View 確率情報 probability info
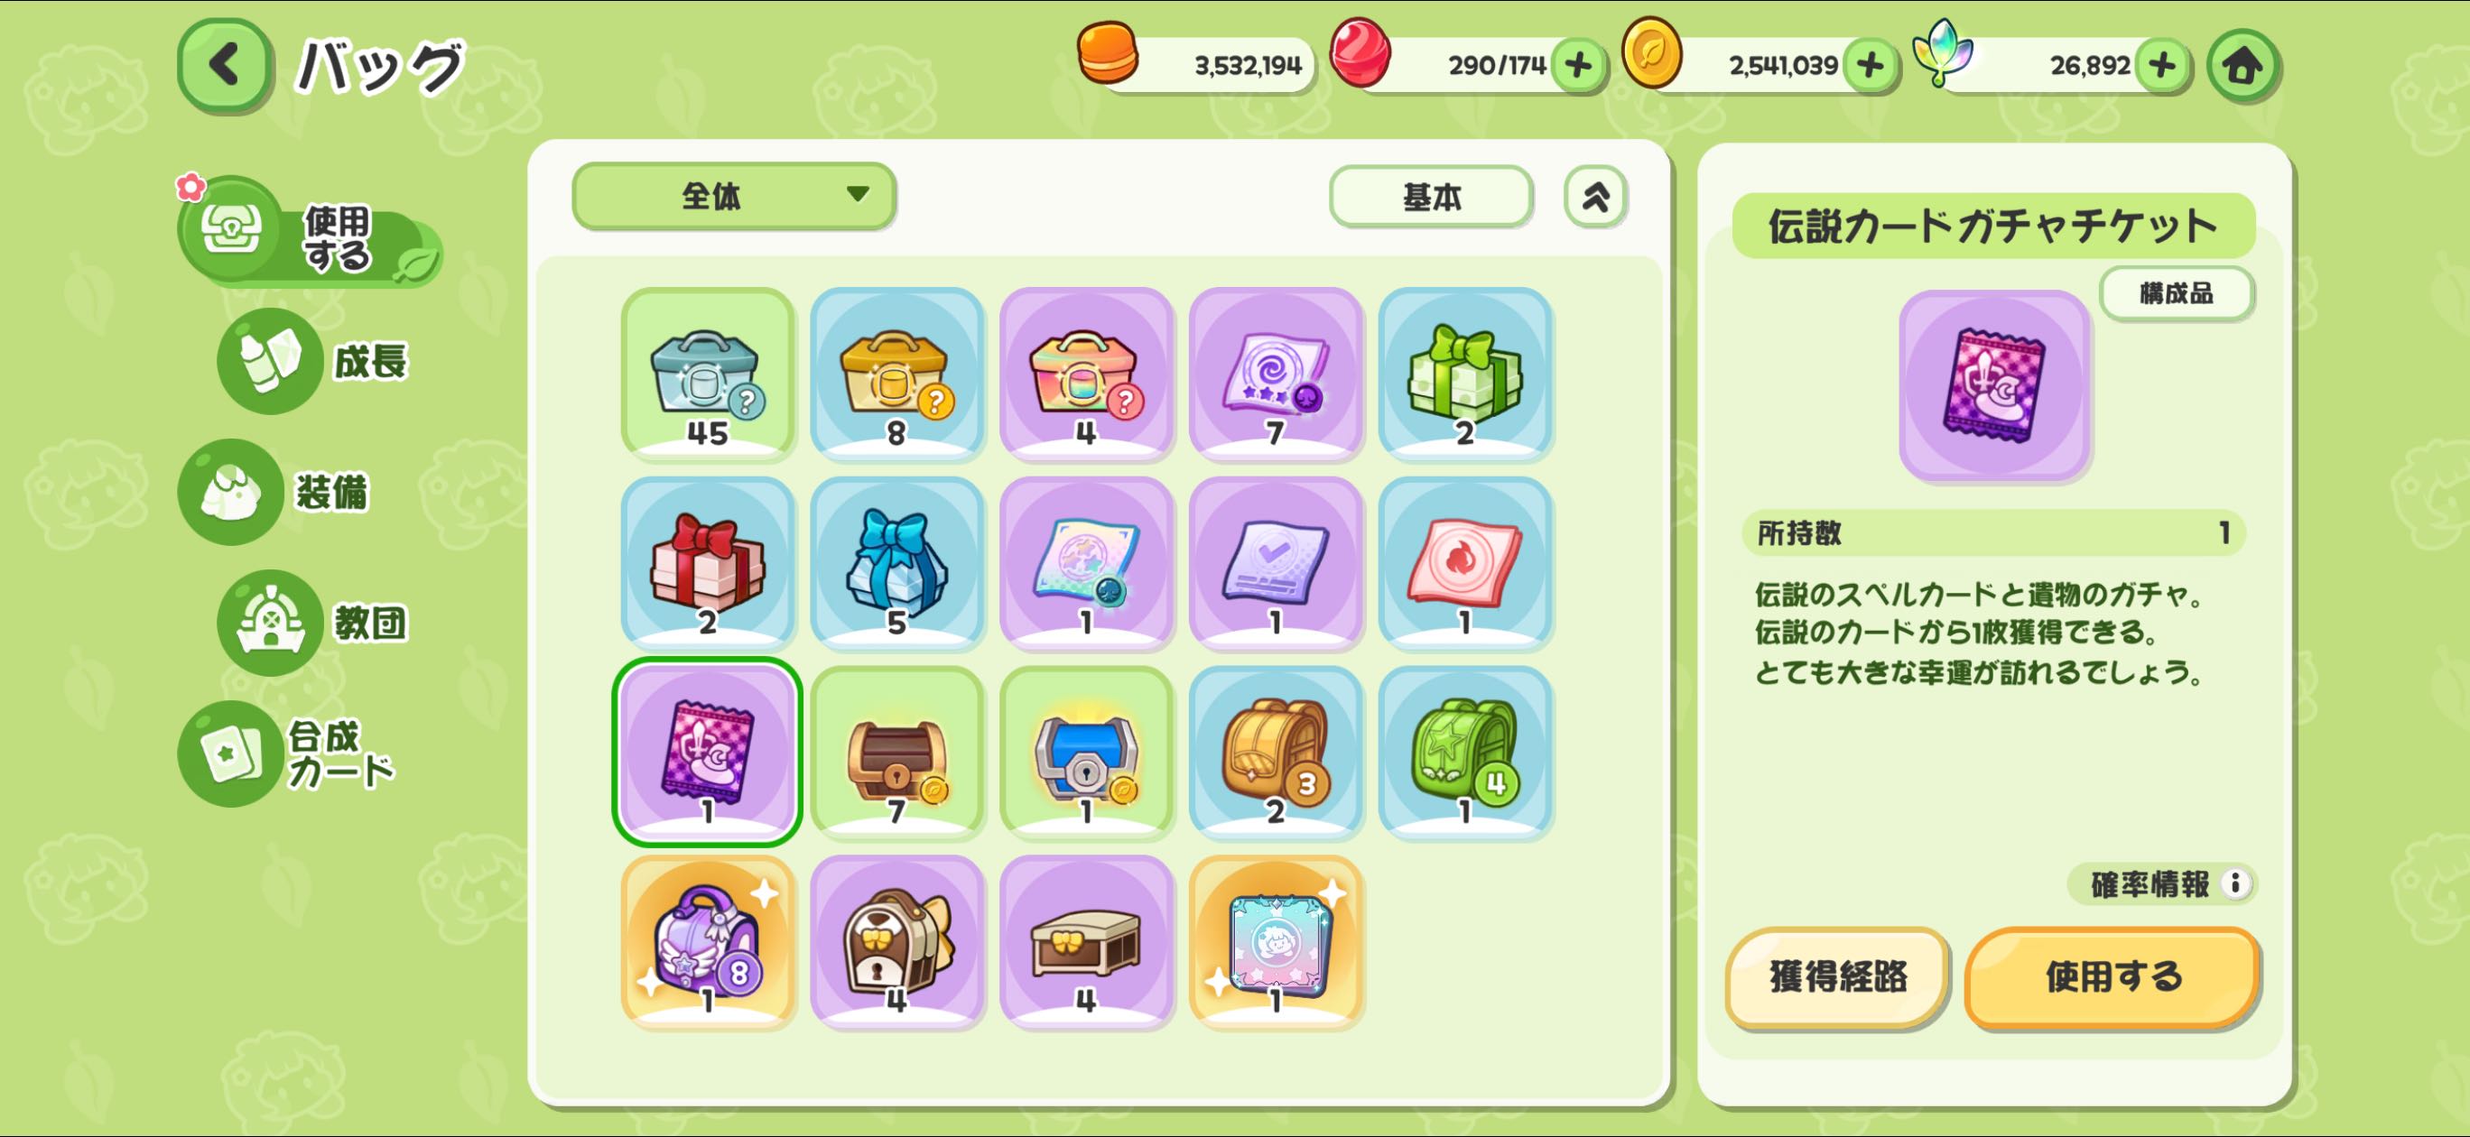Viewport: 2470px width, 1137px height. click(x=2163, y=883)
